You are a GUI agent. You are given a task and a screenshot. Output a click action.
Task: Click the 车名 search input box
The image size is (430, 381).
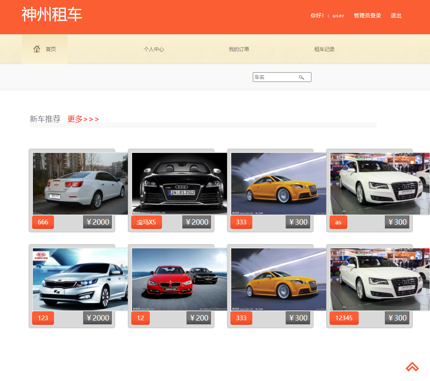coord(274,77)
